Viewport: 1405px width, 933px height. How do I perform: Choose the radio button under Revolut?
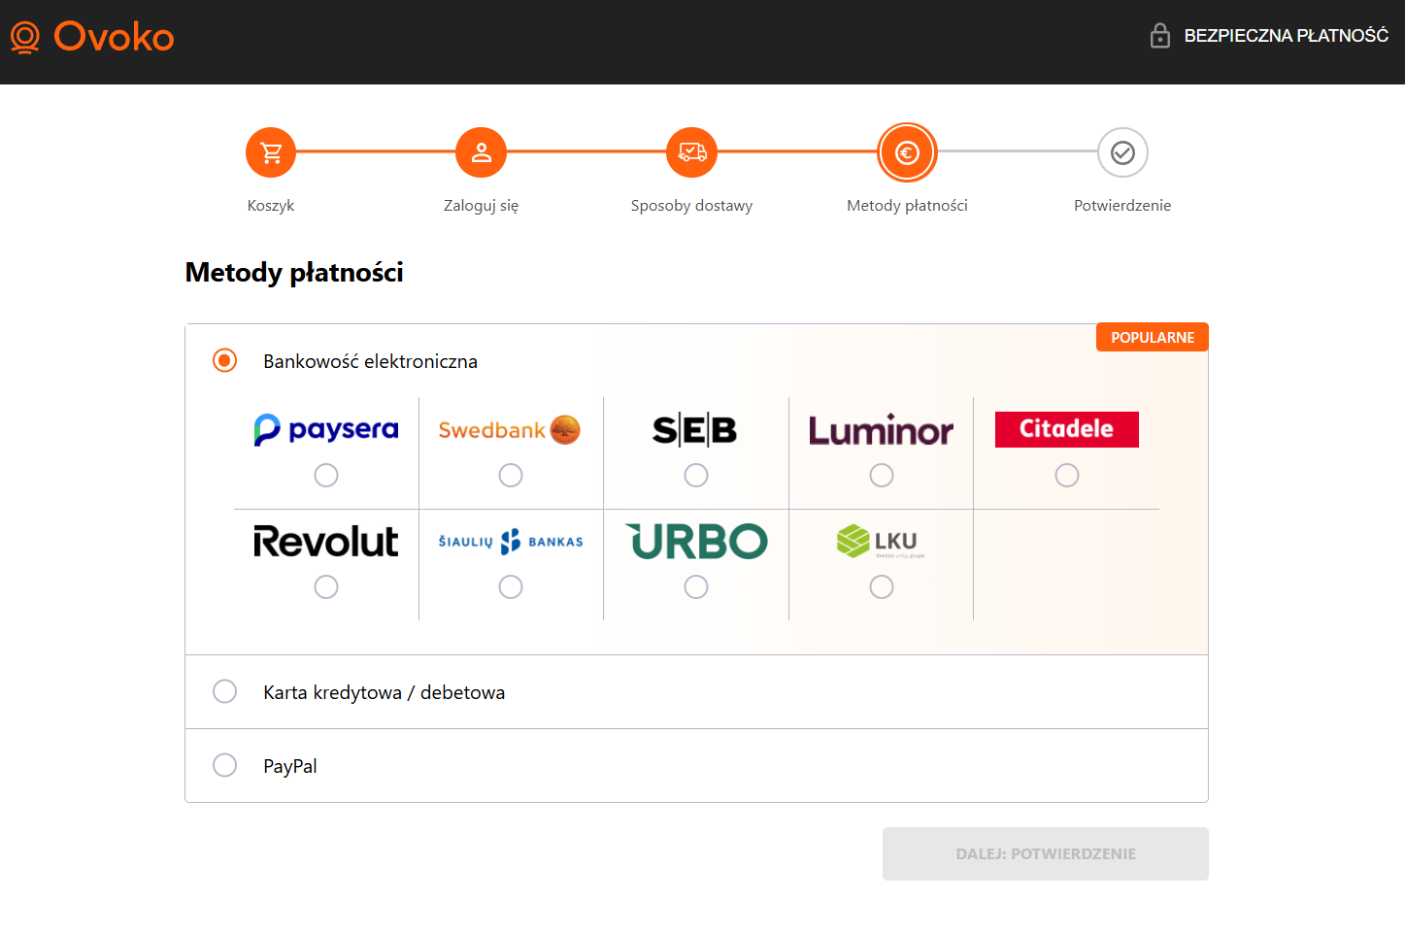click(x=326, y=586)
